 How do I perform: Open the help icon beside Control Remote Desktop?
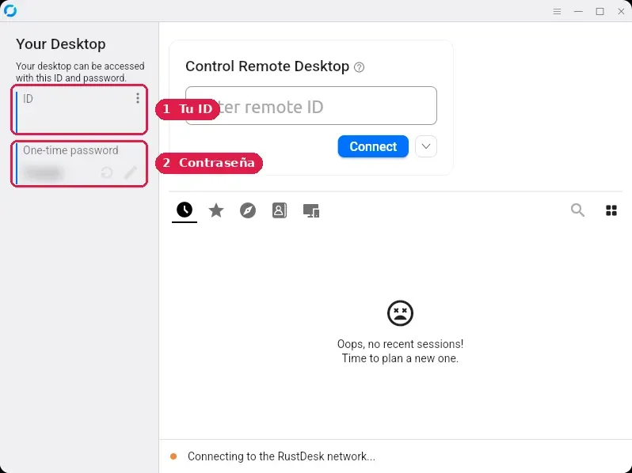(x=359, y=67)
